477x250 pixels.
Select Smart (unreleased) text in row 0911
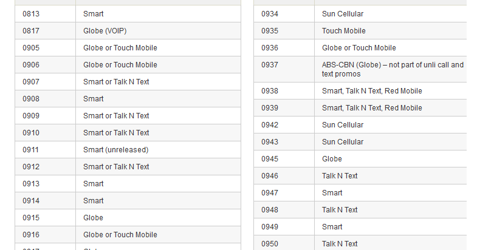[x=116, y=150]
